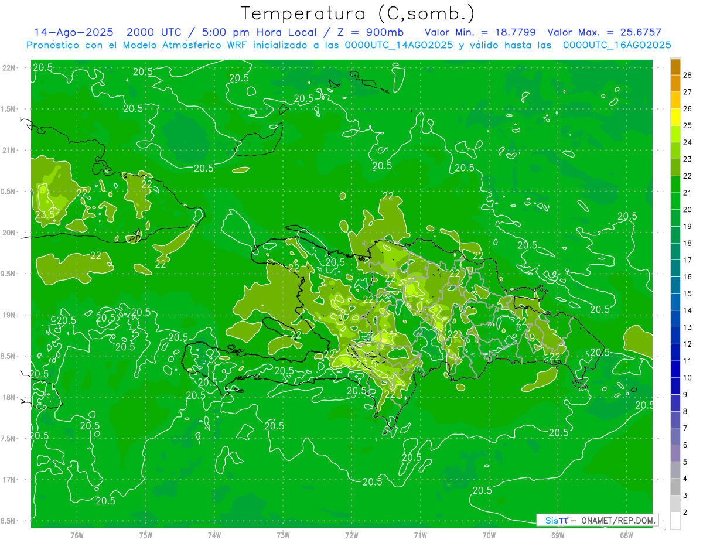Click the color bar value '12'
The image size is (703, 543).
688,344
